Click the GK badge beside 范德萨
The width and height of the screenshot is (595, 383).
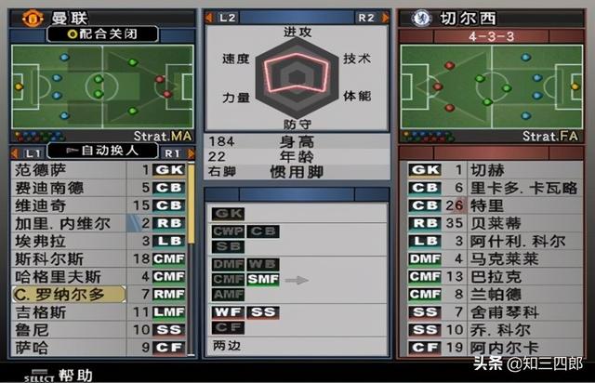tap(169, 170)
